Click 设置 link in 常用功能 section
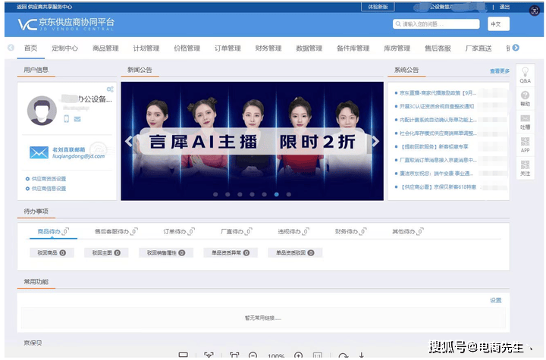The height and width of the screenshot is (360, 546). (496, 300)
